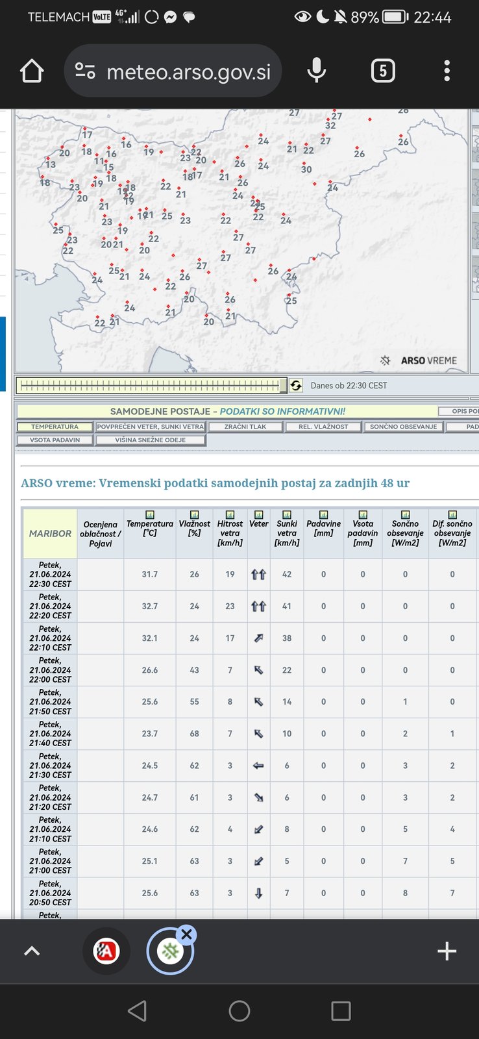The height and width of the screenshot is (1039, 479).
Task: Click temperature value 31.7
Action: 150,574
